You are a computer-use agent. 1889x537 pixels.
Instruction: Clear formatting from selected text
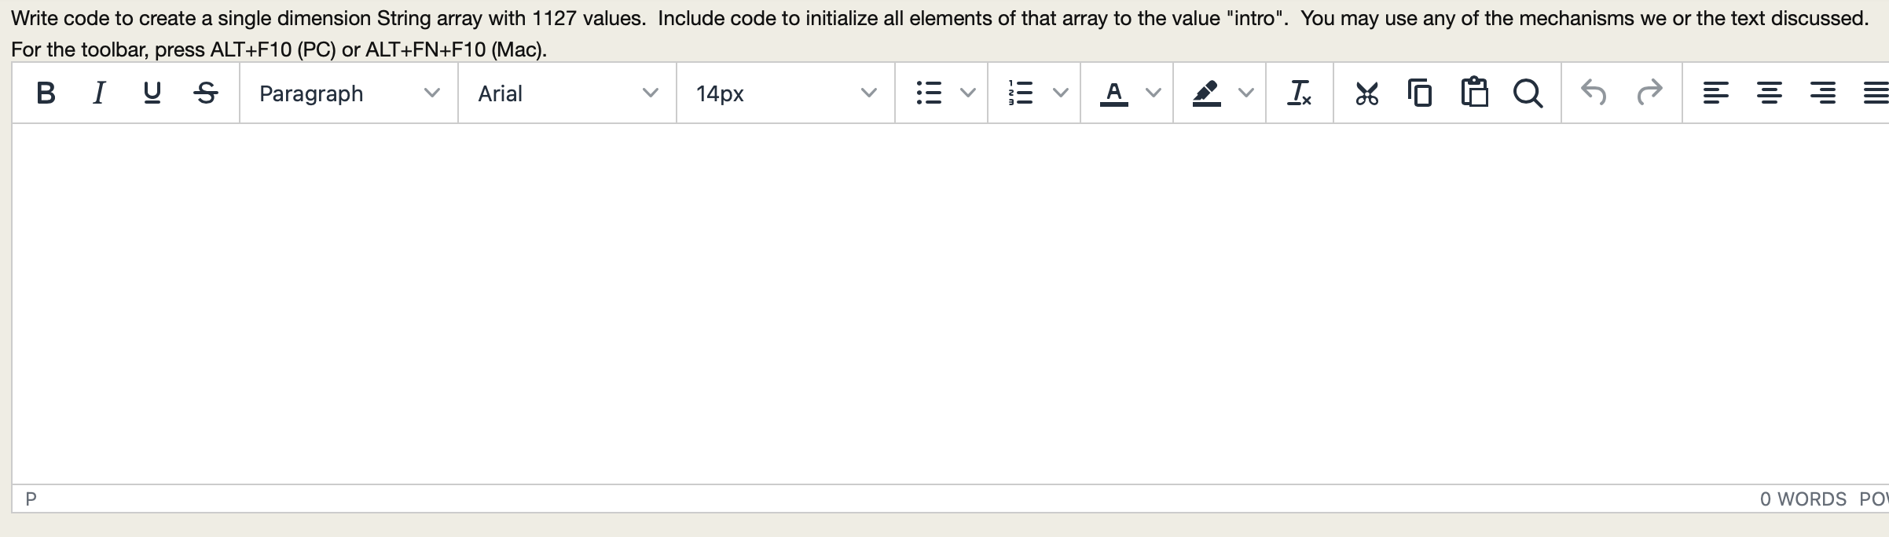(1300, 93)
